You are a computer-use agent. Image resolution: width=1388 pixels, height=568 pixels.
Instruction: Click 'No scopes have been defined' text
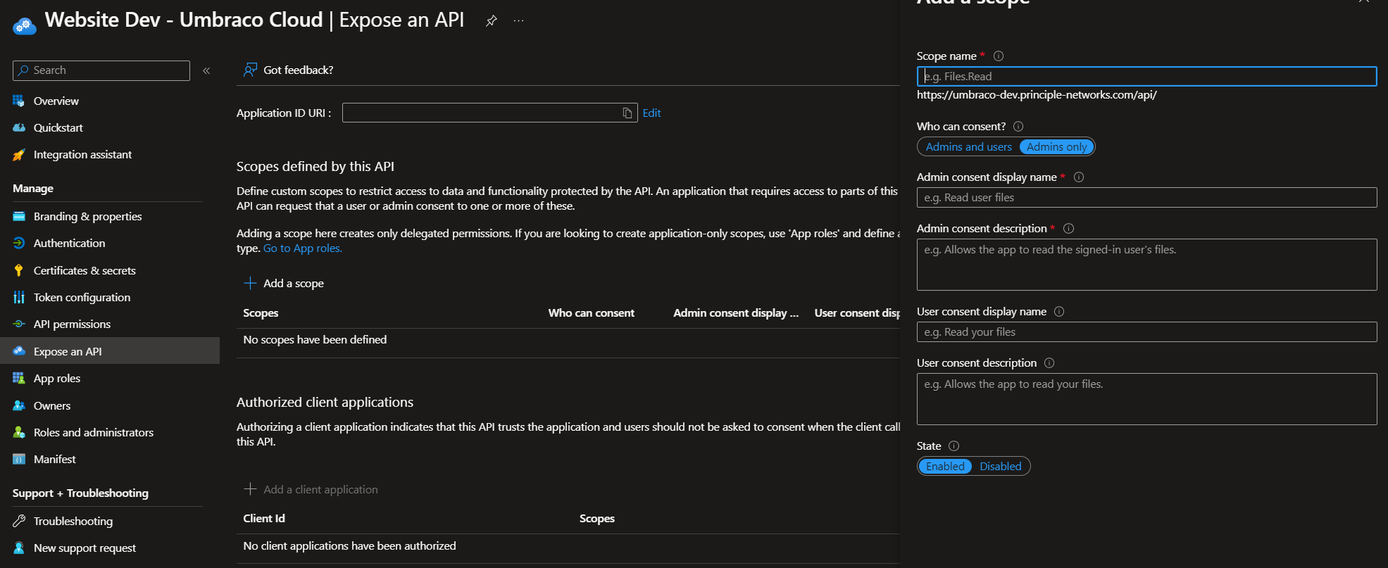(x=315, y=340)
